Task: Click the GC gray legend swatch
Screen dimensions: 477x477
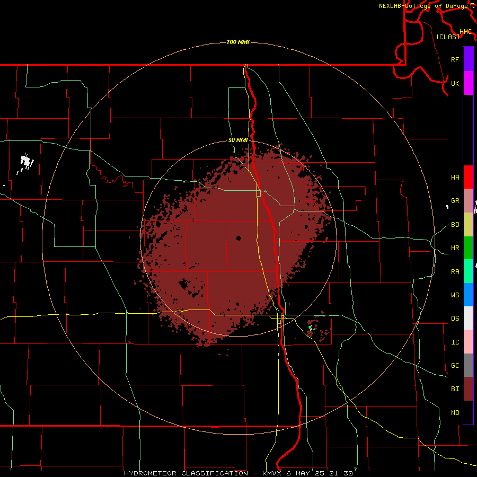Action: 468,365
